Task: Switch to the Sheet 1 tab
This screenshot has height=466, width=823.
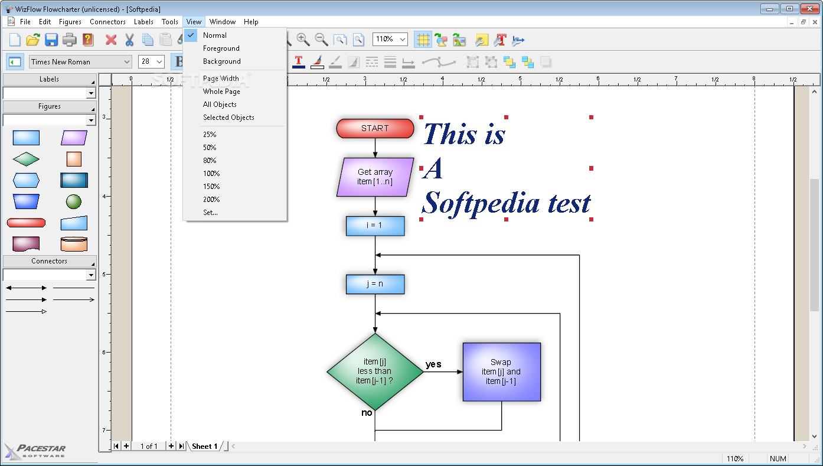Action: click(204, 447)
